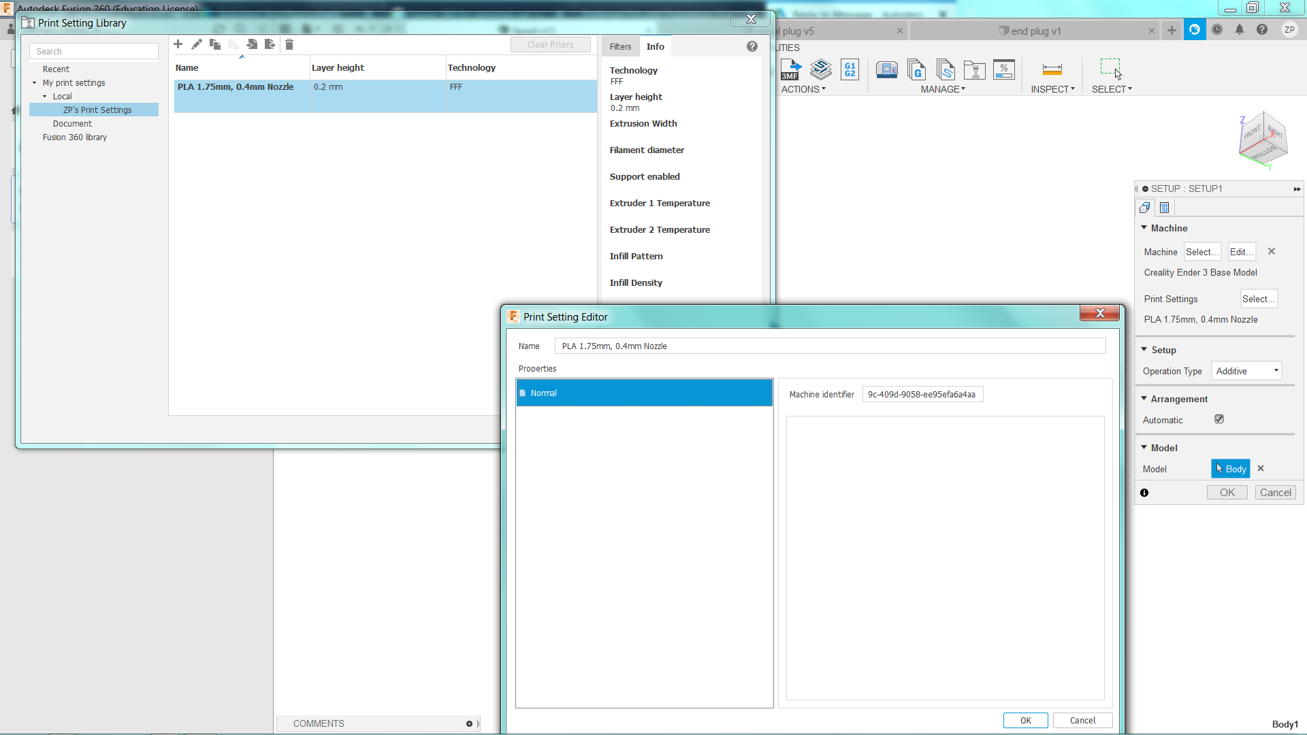
Task: Expand the Setup panel double-arrow
Action: pyautogui.click(x=1297, y=189)
